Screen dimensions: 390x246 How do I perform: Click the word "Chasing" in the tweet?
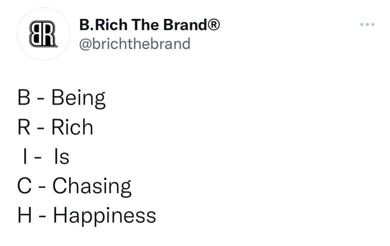[x=92, y=186]
